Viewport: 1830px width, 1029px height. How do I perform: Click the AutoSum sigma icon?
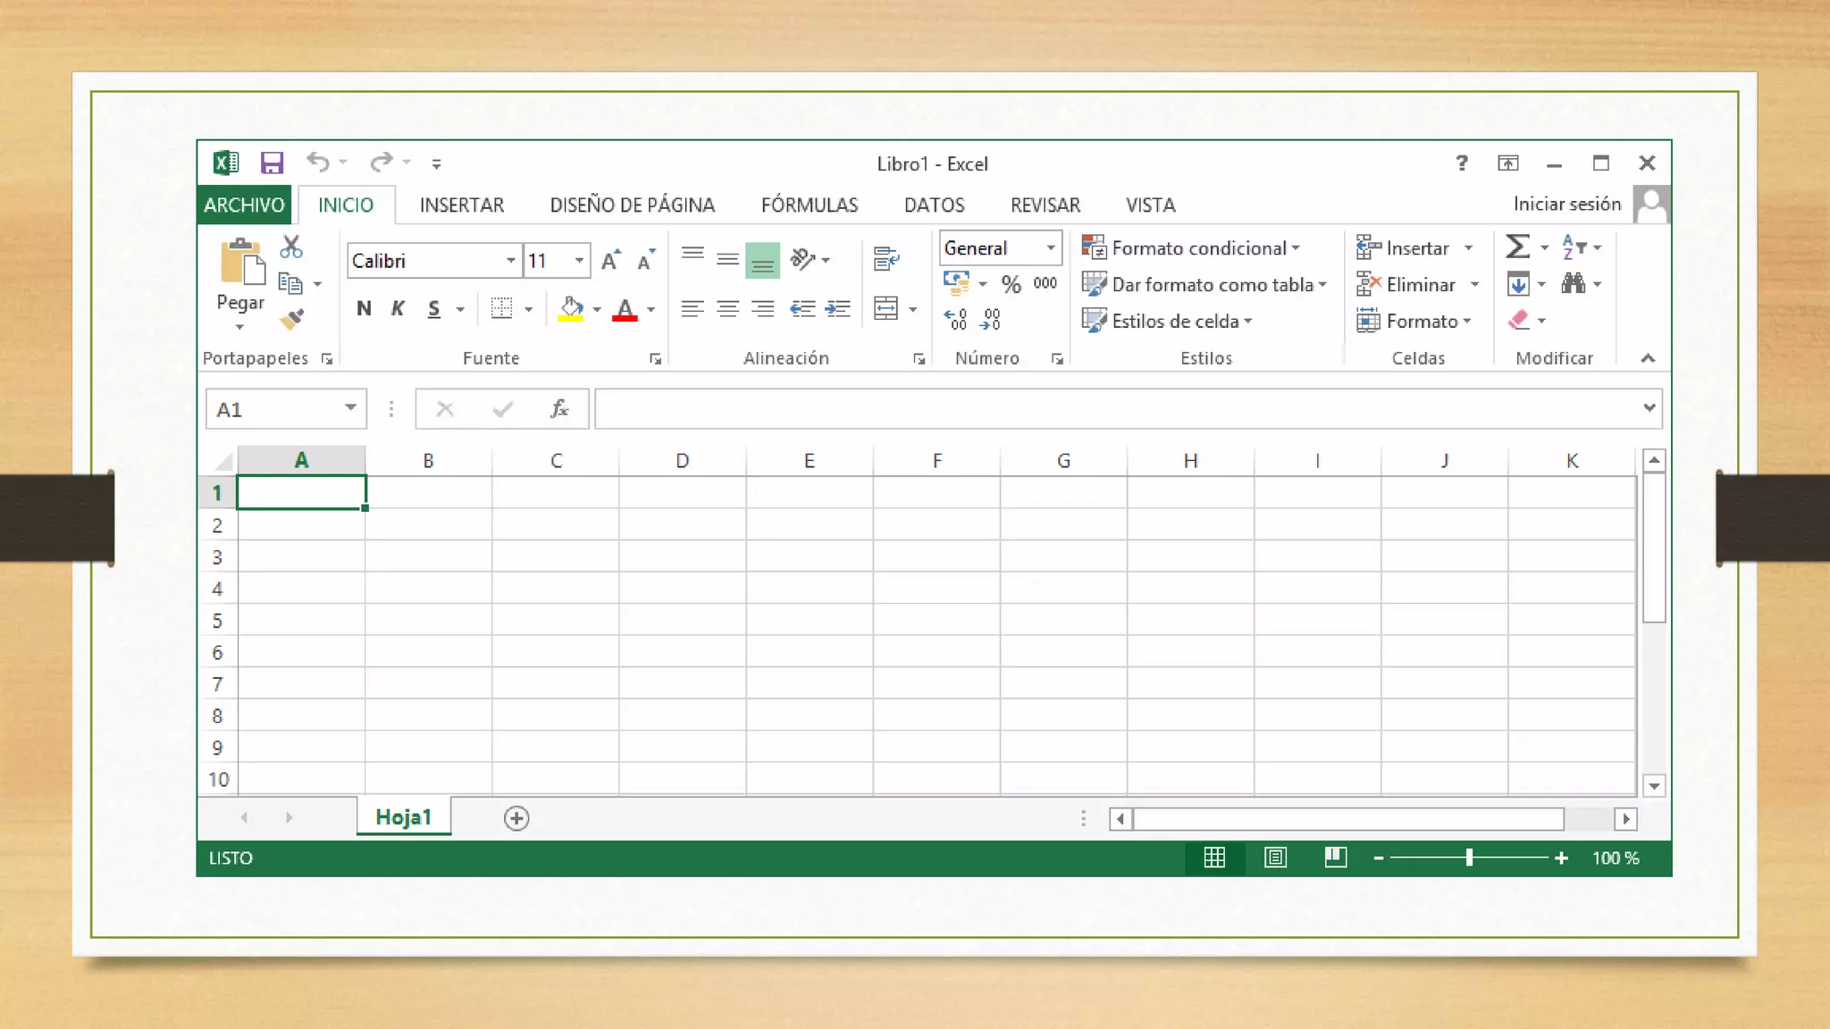pyautogui.click(x=1517, y=247)
